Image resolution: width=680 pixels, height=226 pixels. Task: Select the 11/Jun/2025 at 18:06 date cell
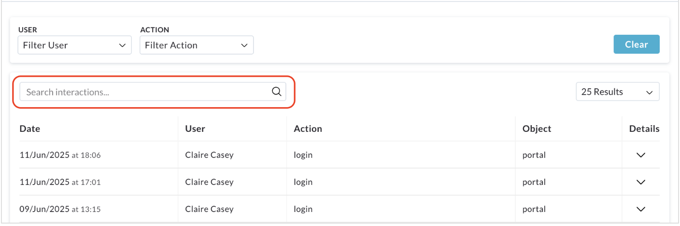point(60,155)
